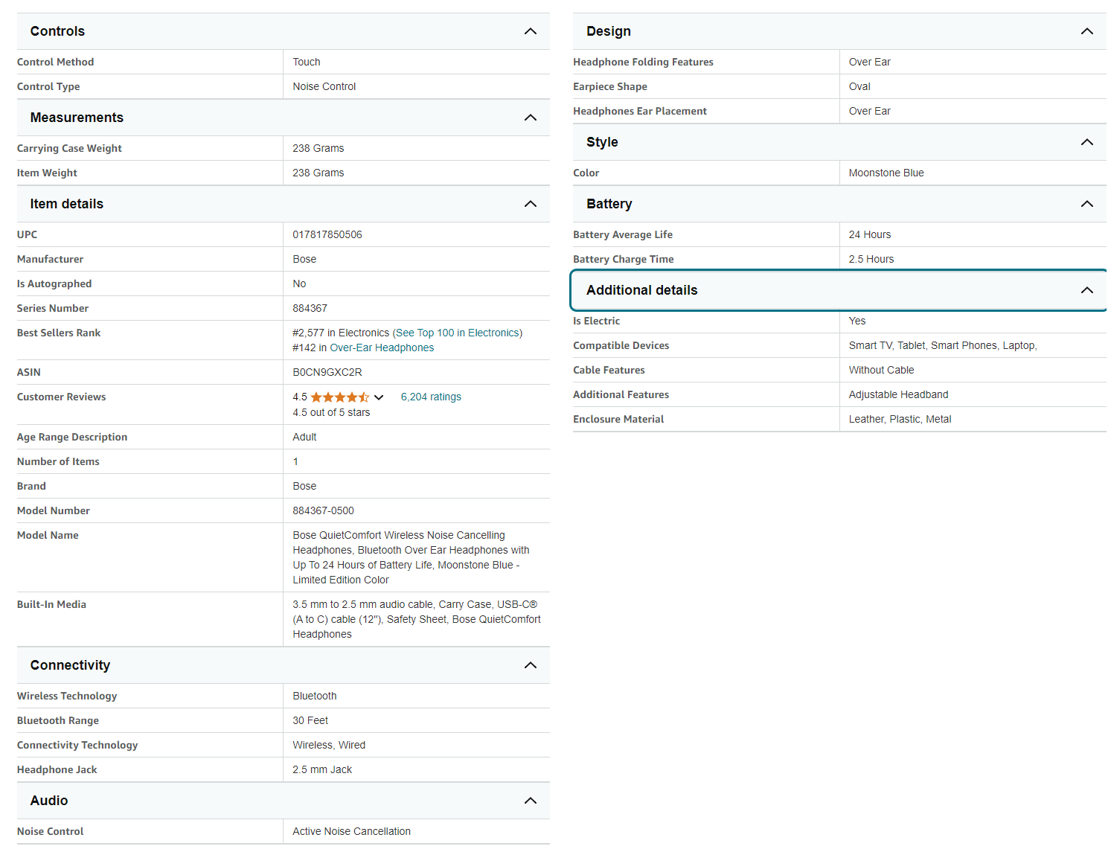The width and height of the screenshot is (1111, 852).
Task: Select the Series Number value 884367
Action: [x=310, y=308]
